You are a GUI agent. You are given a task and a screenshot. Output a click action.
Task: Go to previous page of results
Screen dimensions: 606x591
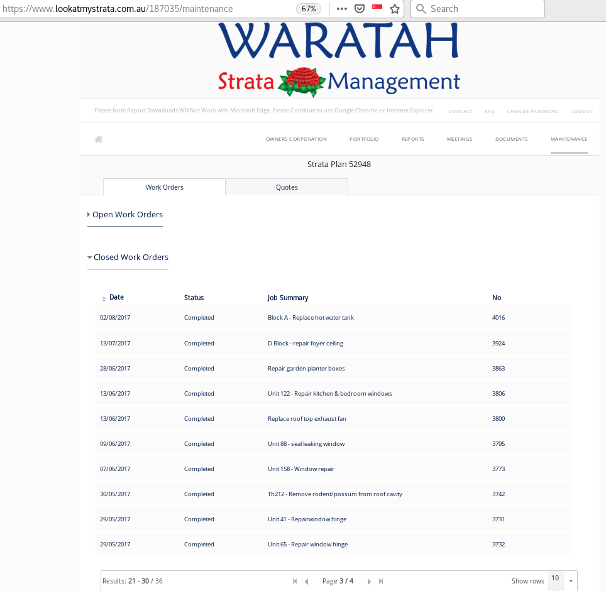pos(307,582)
